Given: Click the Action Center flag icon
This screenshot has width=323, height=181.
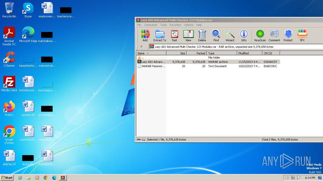Looking at the screenshot, I should coord(299,178).
